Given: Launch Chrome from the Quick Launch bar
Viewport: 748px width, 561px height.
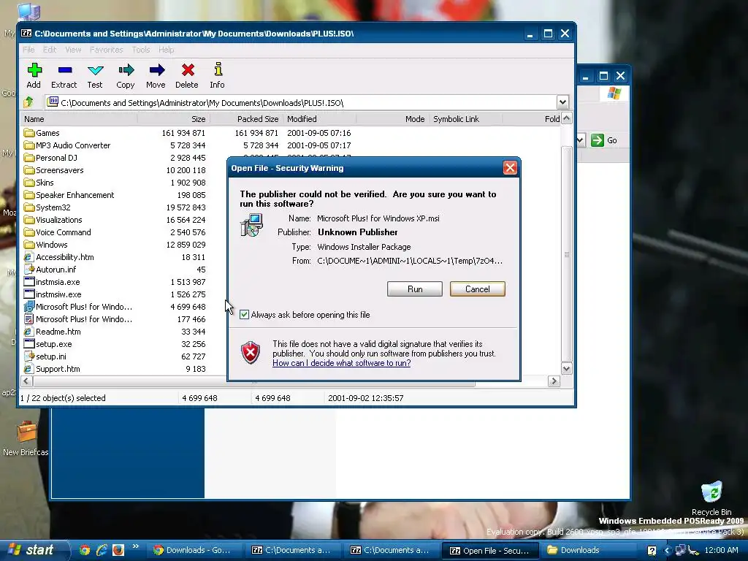Looking at the screenshot, I should 85,550.
